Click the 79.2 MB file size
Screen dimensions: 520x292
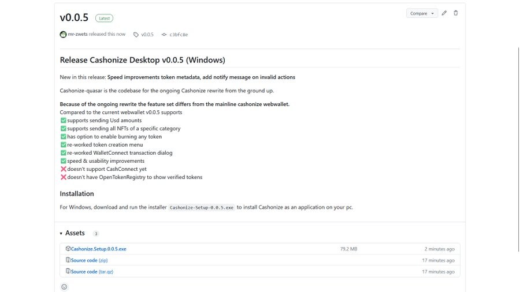[x=348, y=249]
